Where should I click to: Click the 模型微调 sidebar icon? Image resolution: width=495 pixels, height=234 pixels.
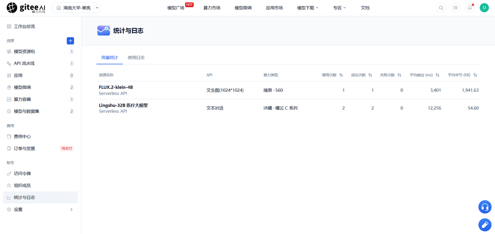[x=9, y=88]
